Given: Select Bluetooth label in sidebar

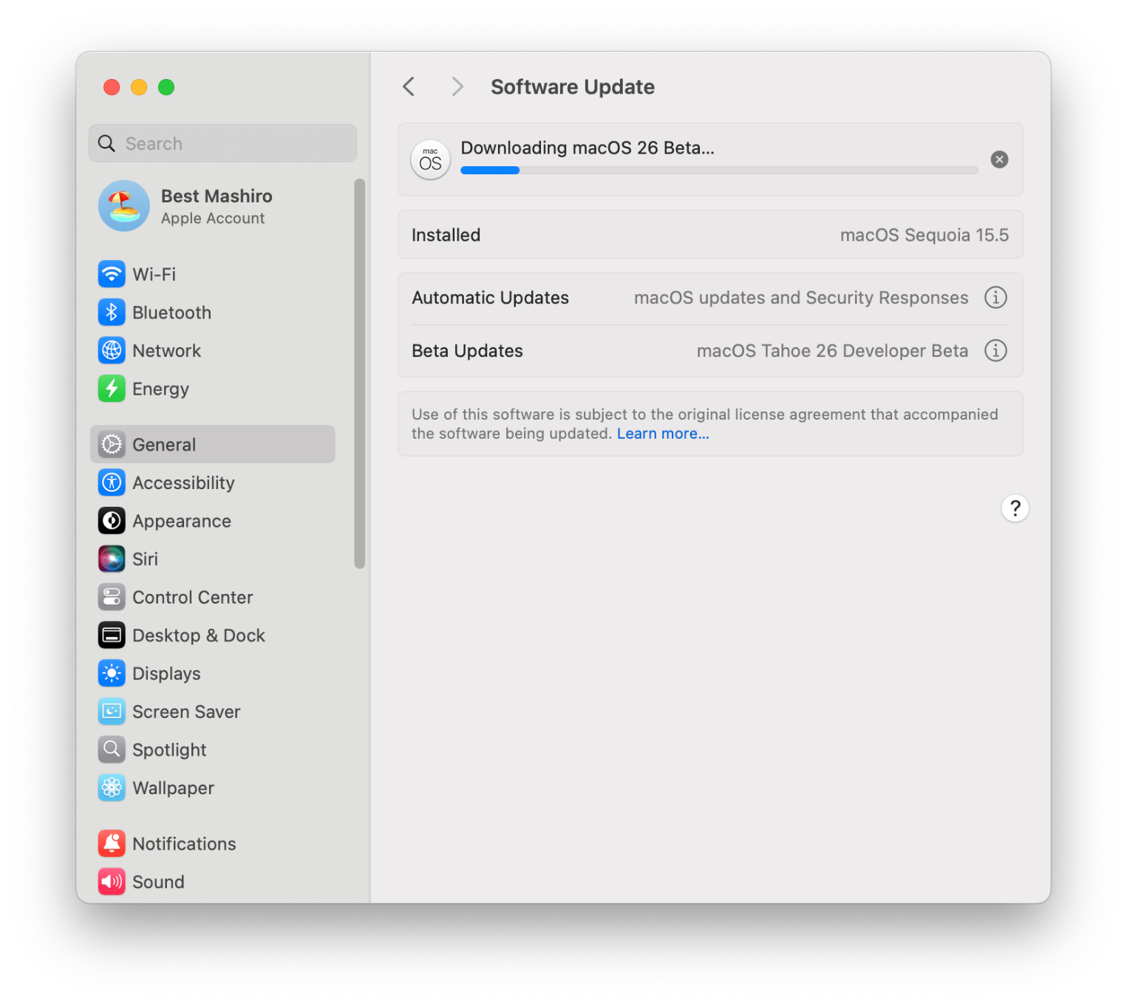Looking at the screenshot, I should click(171, 313).
